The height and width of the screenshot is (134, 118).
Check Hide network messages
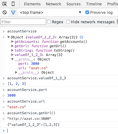click(68, 22)
